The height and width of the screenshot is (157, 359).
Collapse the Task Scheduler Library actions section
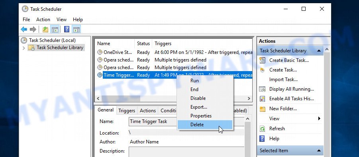click(x=319, y=51)
